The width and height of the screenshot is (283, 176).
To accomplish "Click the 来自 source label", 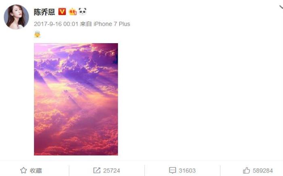I will [86, 24].
